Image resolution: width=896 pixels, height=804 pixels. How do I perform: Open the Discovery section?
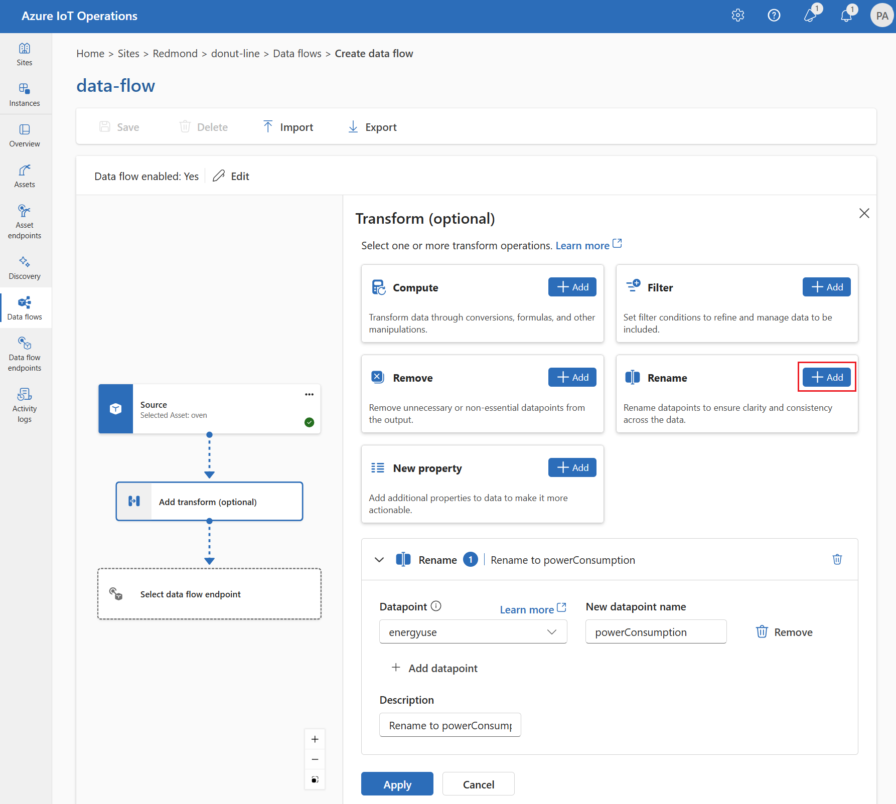click(25, 267)
